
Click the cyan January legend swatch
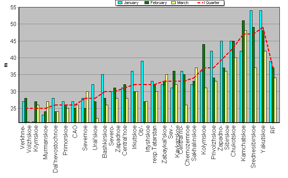(120, 3)
